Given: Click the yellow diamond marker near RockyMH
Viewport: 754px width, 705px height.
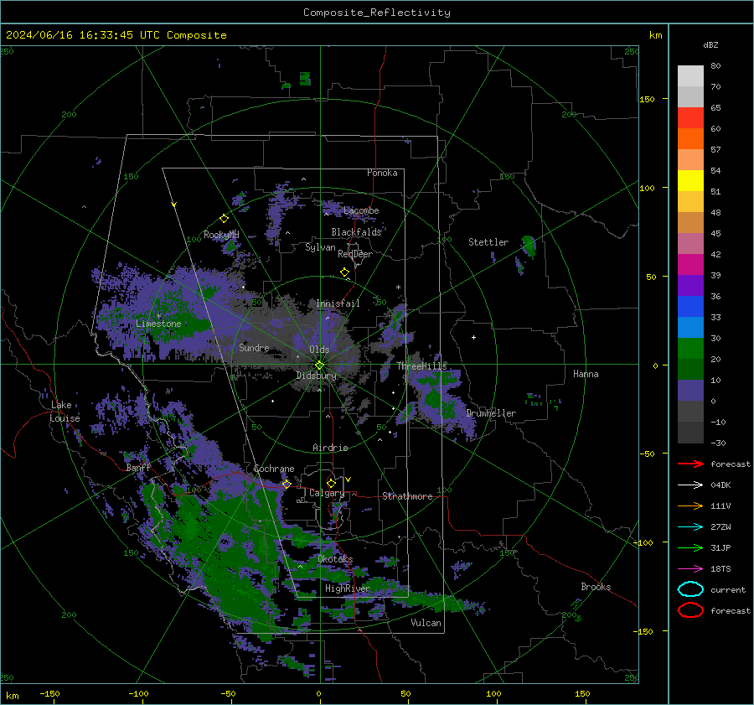Looking at the screenshot, I should point(224,219).
